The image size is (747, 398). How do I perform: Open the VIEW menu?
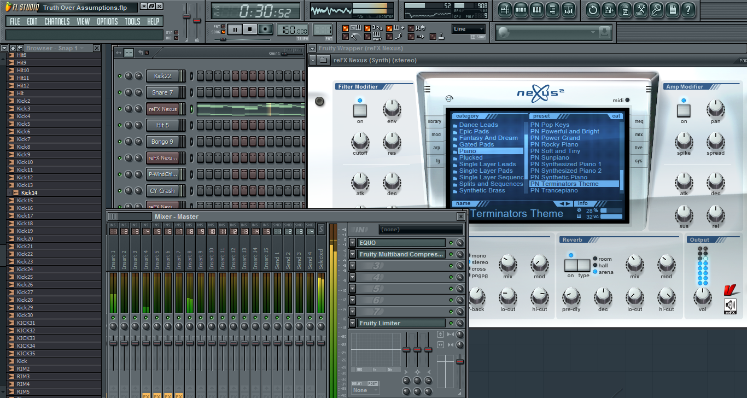click(83, 21)
